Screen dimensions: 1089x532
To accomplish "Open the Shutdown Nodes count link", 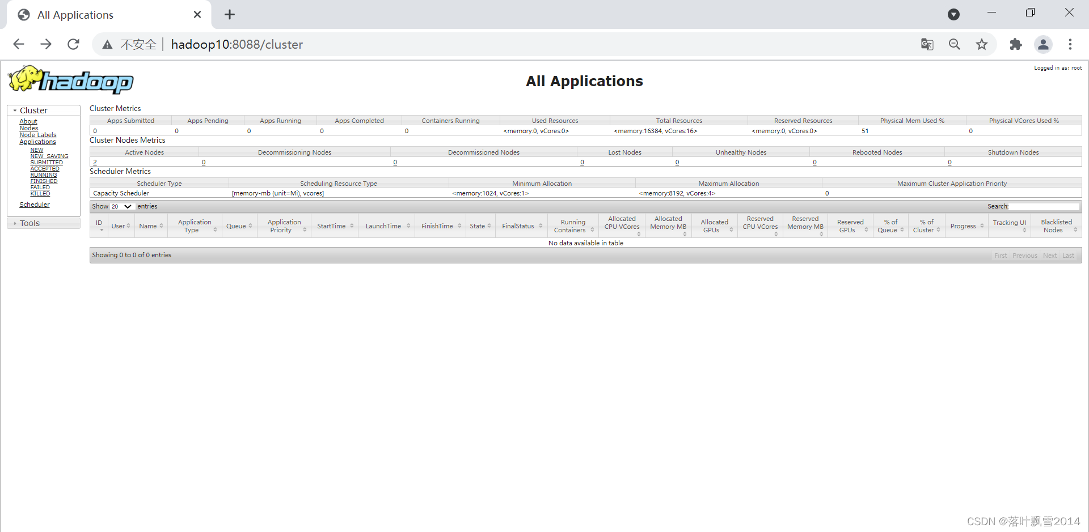I will 949,162.
